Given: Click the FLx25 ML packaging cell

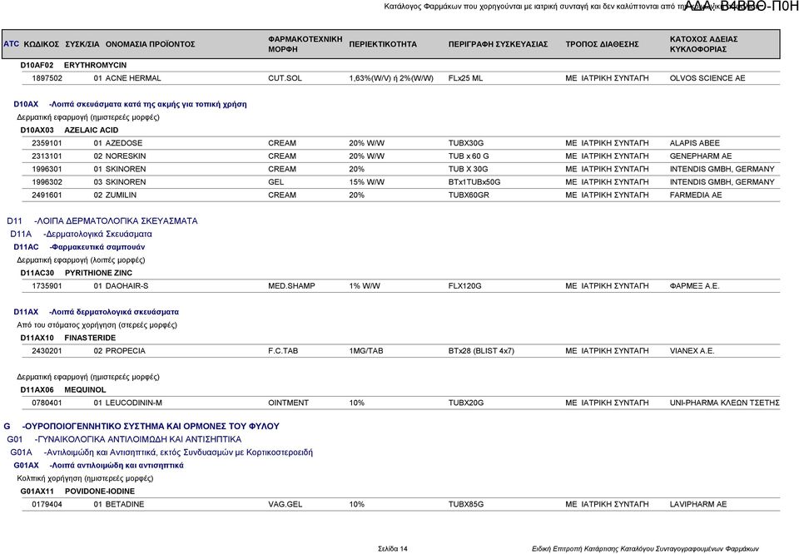Looking at the screenshot, I should point(466,78).
